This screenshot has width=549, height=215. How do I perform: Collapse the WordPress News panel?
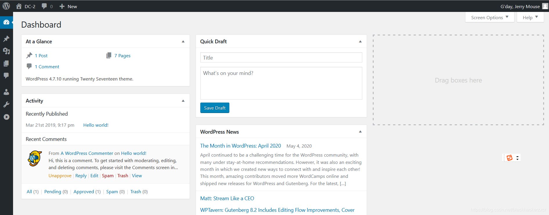360,132
